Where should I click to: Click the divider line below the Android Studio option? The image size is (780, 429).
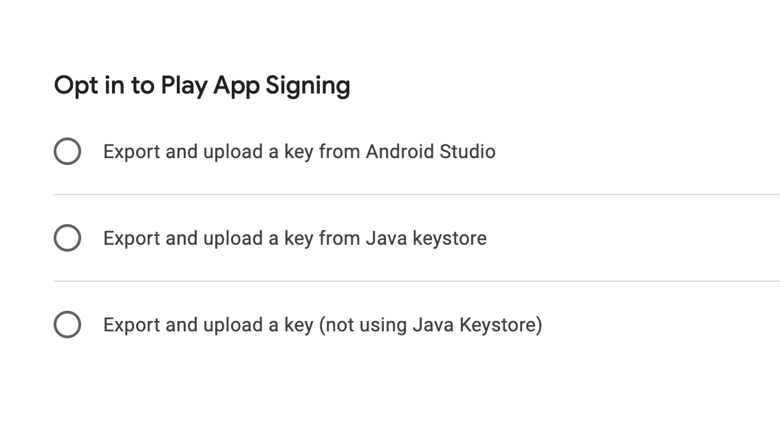417,195
